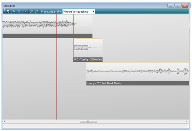Maximize the Mix editor window
Screen dimensions: 192x131
tap(178, 6)
